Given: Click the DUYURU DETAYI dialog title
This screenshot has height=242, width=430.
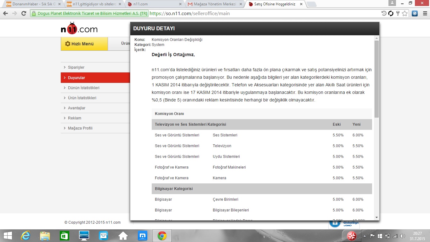Looking at the screenshot, I should tap(154, 28).
